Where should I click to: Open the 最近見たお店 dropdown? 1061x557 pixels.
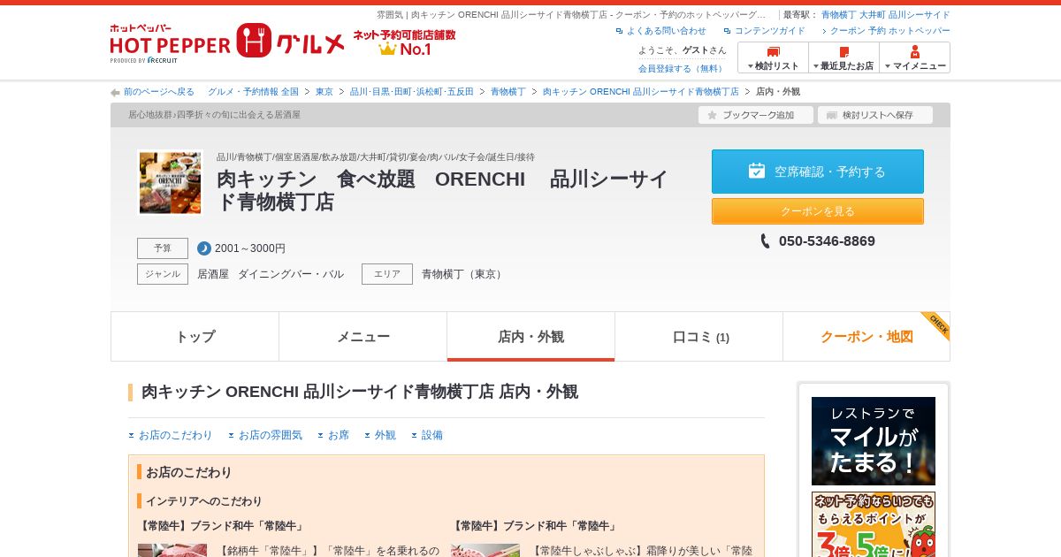click(843, 57)
